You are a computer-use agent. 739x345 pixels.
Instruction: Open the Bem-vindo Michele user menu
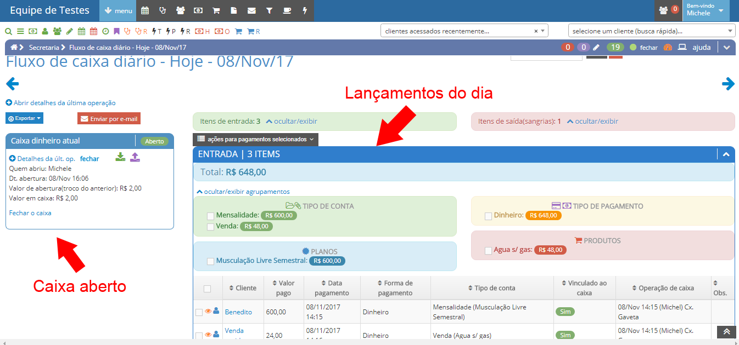[706, 10]
